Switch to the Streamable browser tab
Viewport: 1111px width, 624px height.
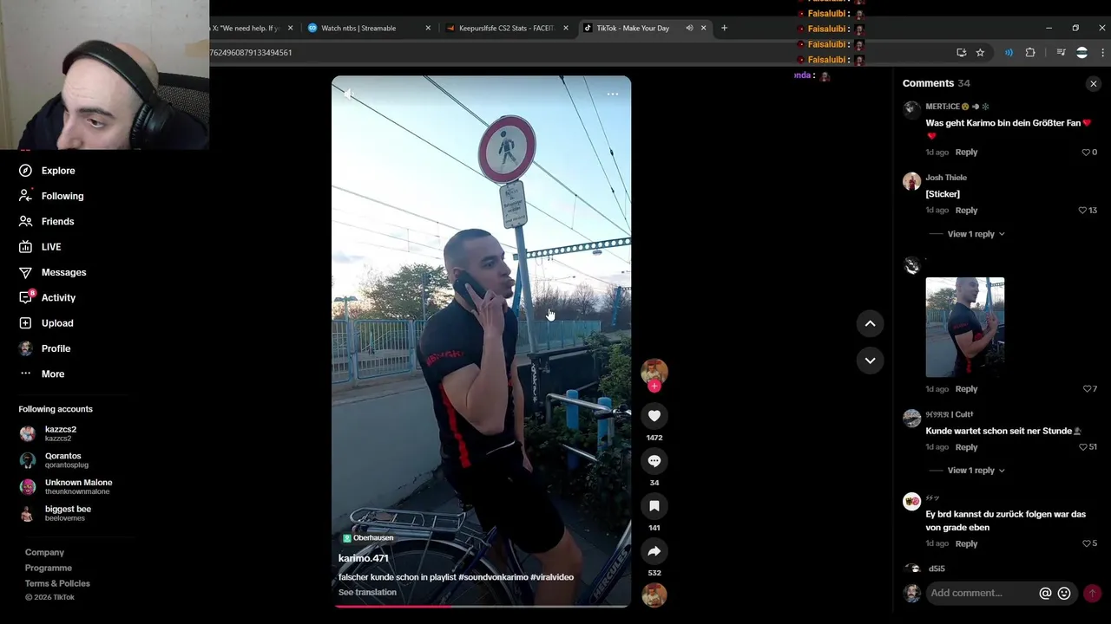point(367,28)
